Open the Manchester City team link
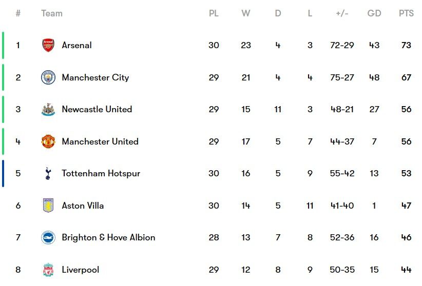This screenshot has height=286, width=422. pyautogui.click(x=95, y=77)
